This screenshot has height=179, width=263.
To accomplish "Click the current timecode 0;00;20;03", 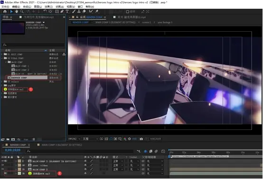I will (12, 150).
